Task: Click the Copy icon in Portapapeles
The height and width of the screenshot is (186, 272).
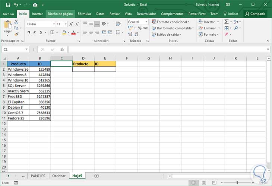Action: (16, 28)
